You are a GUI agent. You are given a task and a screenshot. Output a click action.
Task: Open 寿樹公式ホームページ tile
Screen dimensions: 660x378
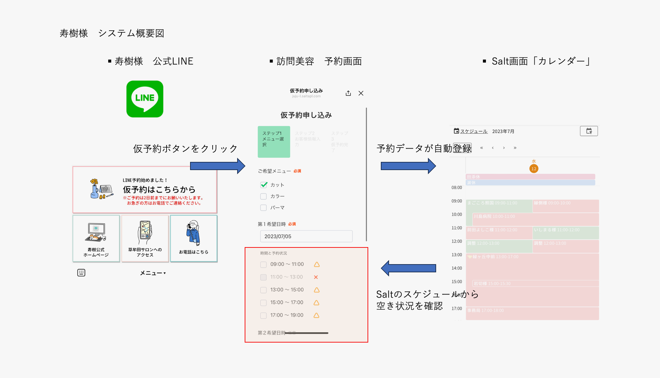point(96,239)
